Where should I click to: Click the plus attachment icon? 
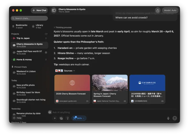(55, 118)
